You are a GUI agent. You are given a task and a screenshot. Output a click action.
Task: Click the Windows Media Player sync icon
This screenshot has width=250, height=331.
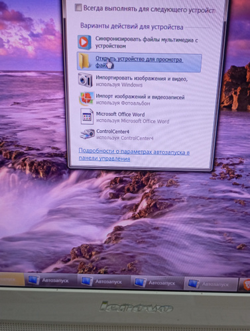point(84,42)
